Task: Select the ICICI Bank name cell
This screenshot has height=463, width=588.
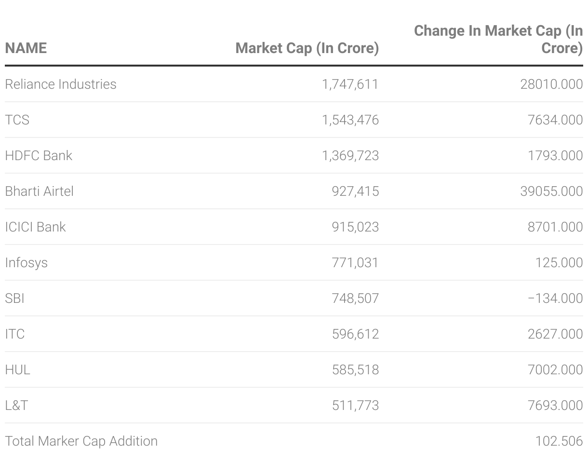Action: [x=35, y=227]
